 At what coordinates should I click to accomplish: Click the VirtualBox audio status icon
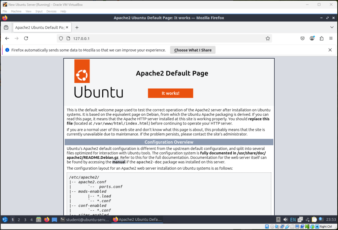277,227
